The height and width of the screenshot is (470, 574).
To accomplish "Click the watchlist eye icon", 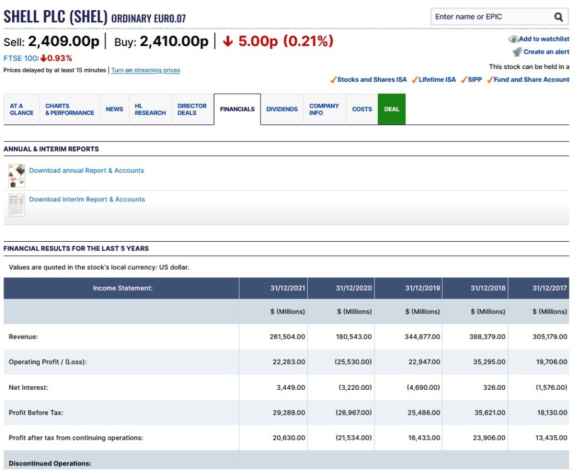I will tap(513, 39).
